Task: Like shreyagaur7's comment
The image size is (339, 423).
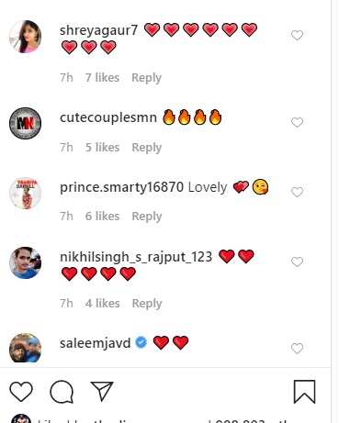Action: pos(297,35)
